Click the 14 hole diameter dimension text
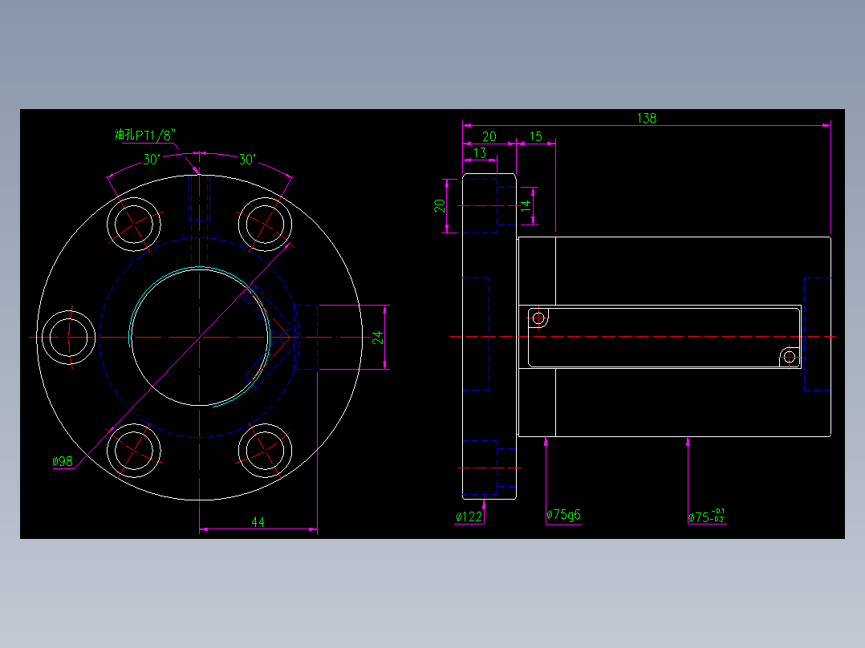The height and width of the screenshot is (648, 865). pos(526,205)
